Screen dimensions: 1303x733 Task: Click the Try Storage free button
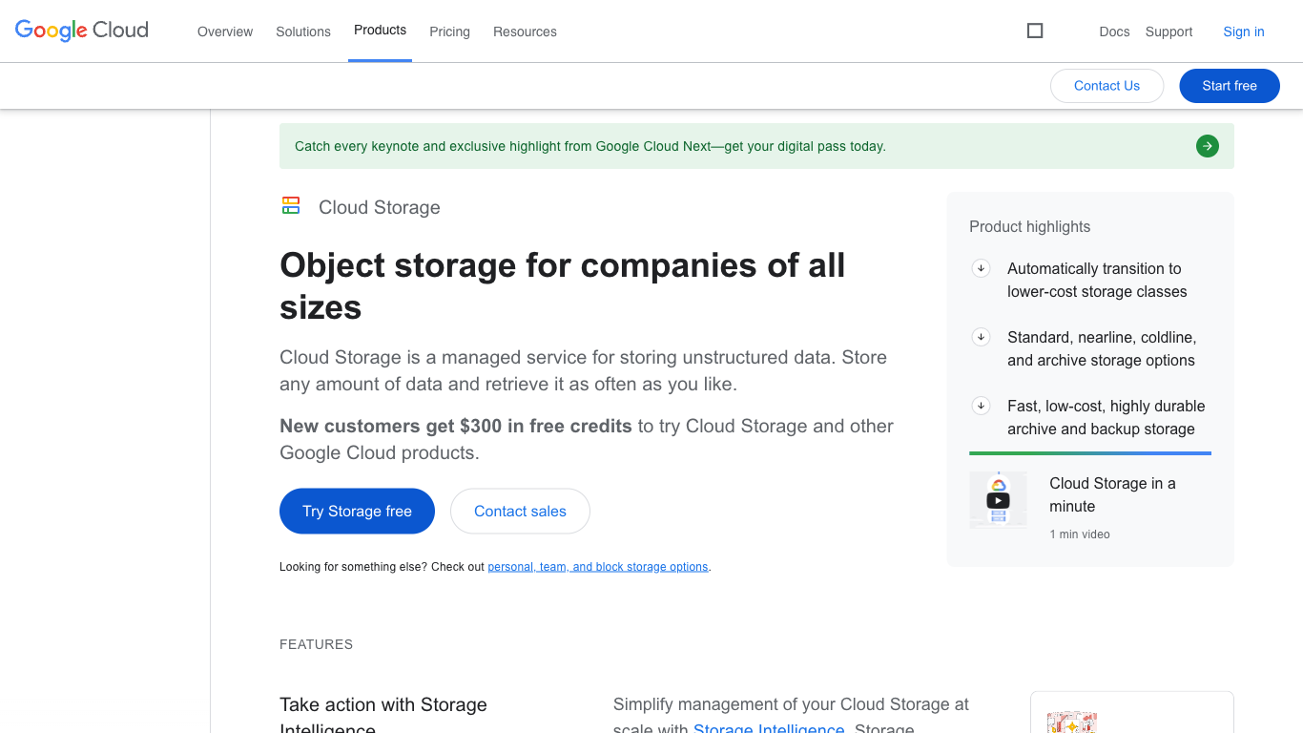(357, 512)
